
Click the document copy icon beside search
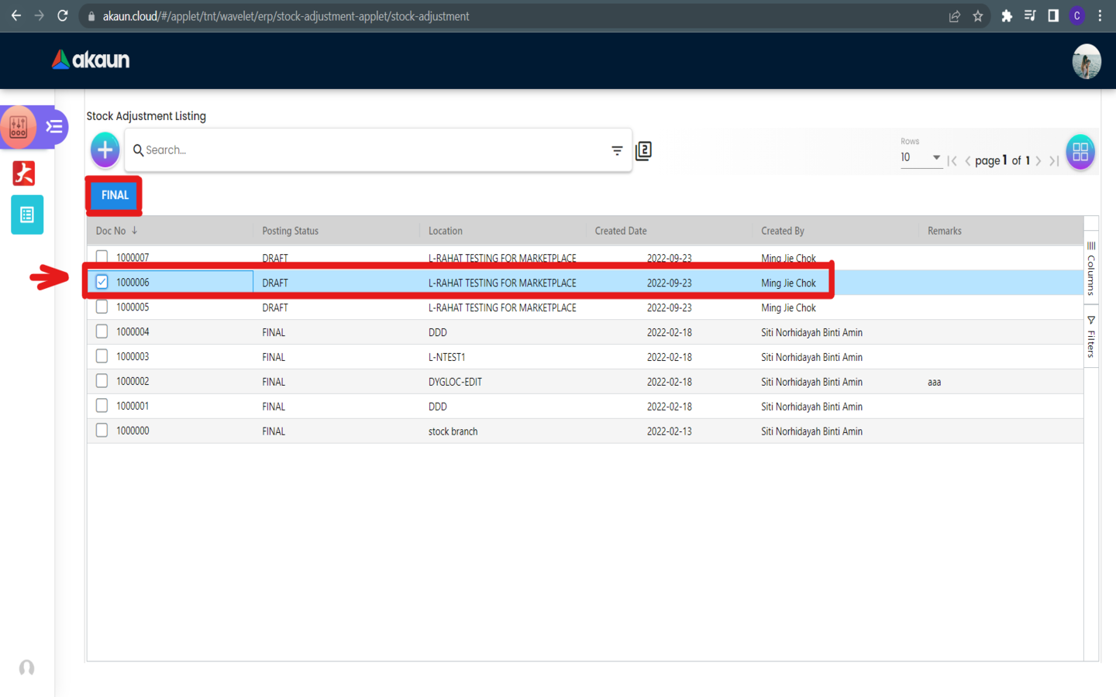click(x=643, y=151)
